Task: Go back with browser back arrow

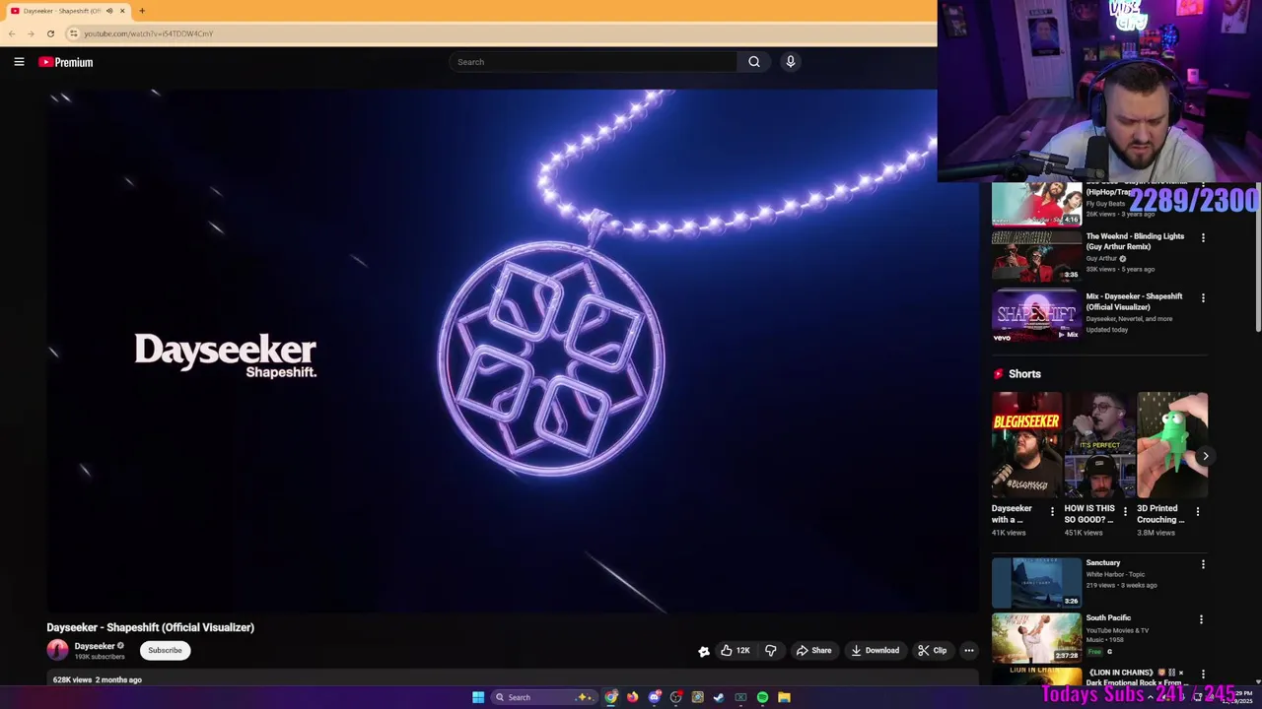Action: point(12,33)
